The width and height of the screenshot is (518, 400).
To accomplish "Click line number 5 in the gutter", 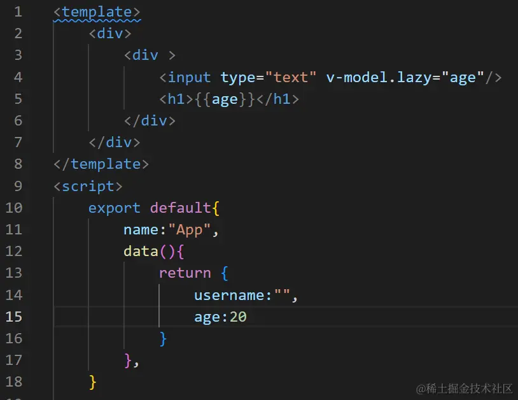I will point(18,99).
